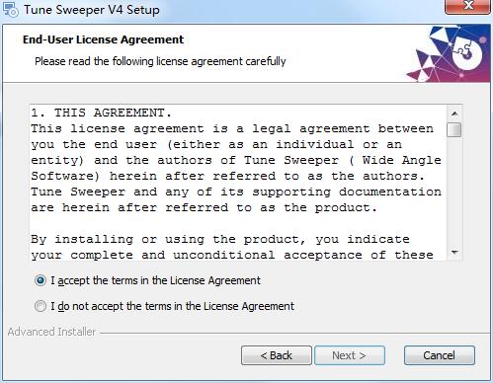Click the 'I accept the terms' label text
493x383 pixels.
155,280
